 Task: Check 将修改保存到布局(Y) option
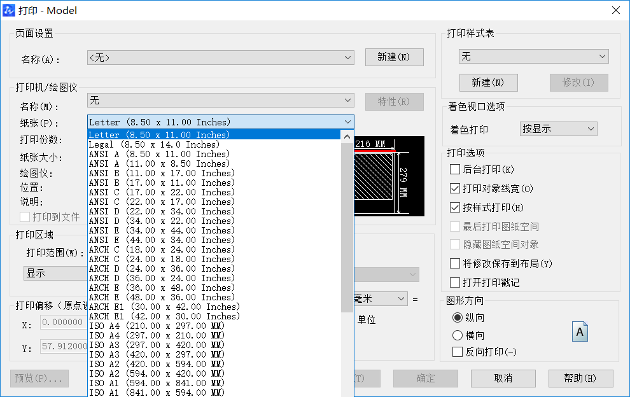[456, 263]
